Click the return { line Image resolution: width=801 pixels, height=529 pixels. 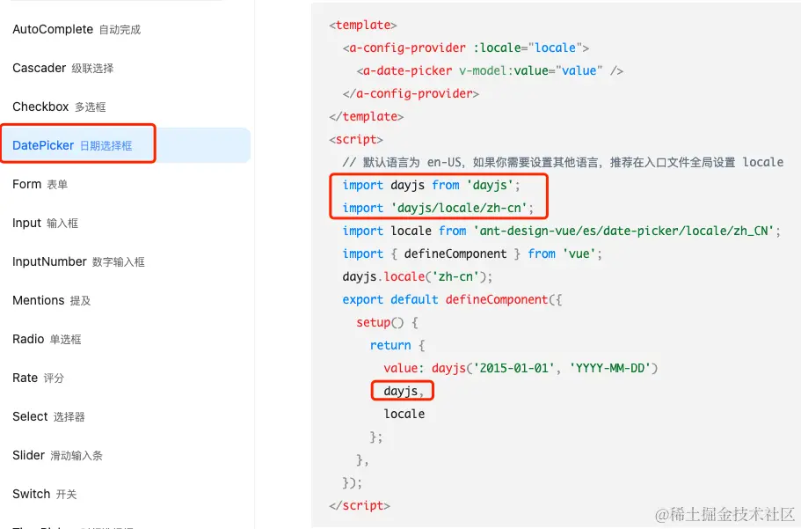pyautogui.click(x=397, y=345)
